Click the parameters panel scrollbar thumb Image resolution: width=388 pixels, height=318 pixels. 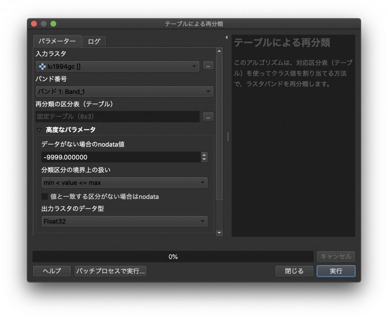pos(219,127)
